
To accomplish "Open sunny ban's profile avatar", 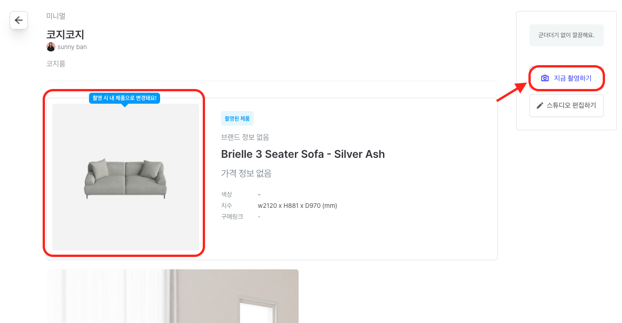I will [x=51, y=47].
